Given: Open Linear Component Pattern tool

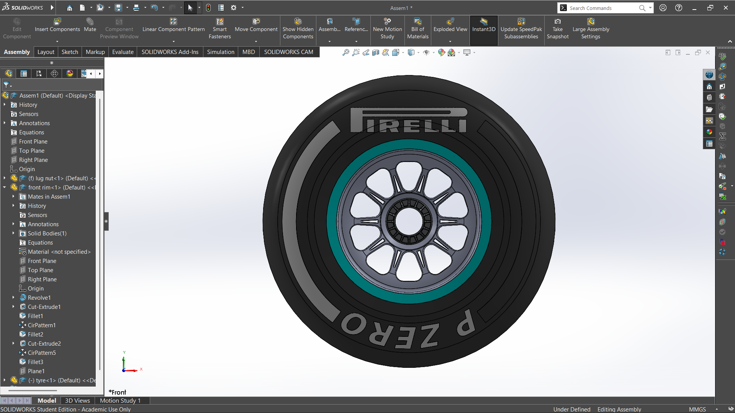Looking at the screenshot, I should point(174,25).
